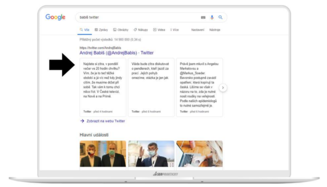Open news thumbnail of man waving in mask
This screenshot has height=187, width=327.
pyautogui.click(x=151, y=154)
